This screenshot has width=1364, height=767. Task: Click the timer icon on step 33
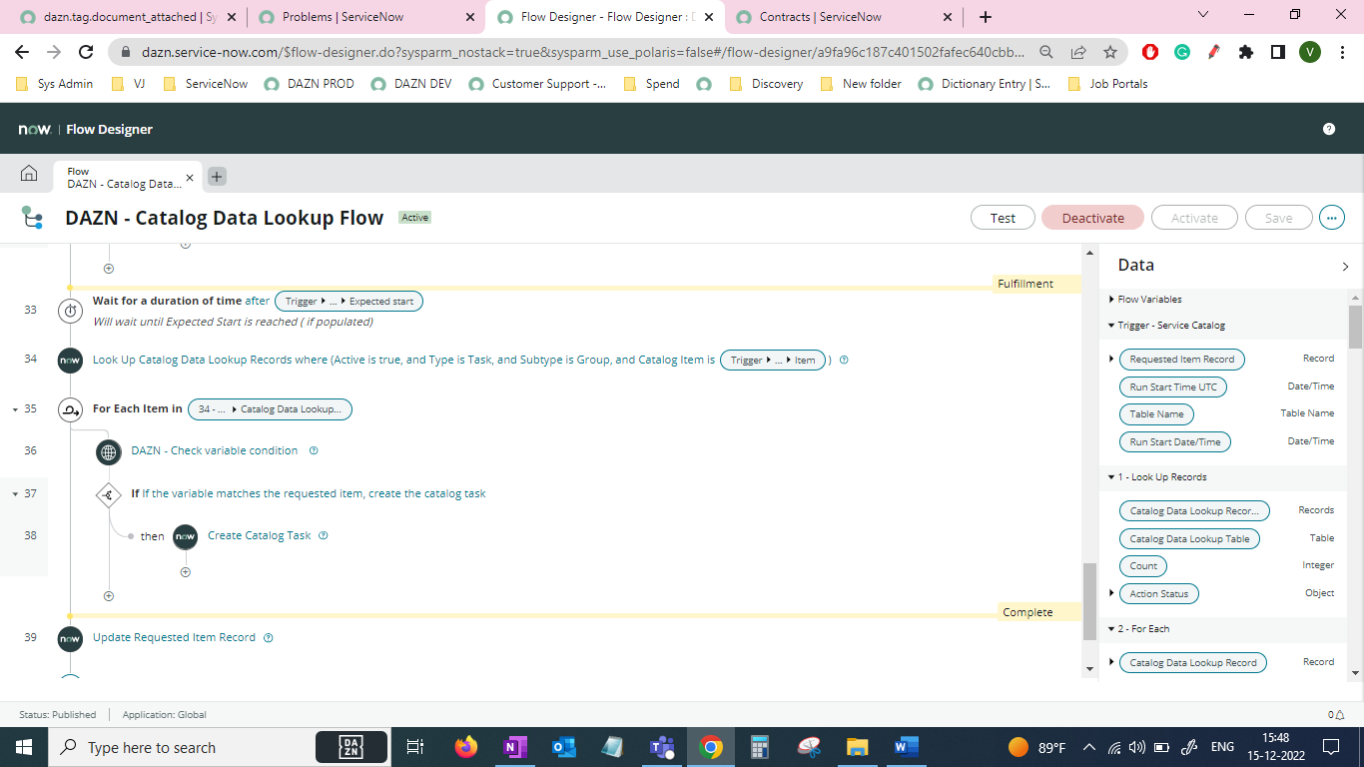(70, 311)
